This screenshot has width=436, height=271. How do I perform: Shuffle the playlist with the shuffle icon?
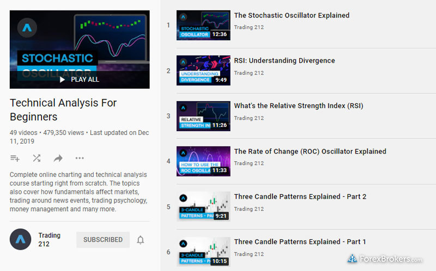(37, 158)
